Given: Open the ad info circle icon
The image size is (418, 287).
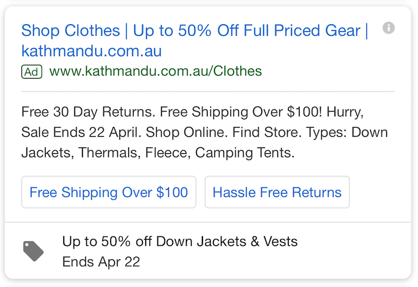Looking at the screenshot, I should pyautogui.click(x=388, y=27).
